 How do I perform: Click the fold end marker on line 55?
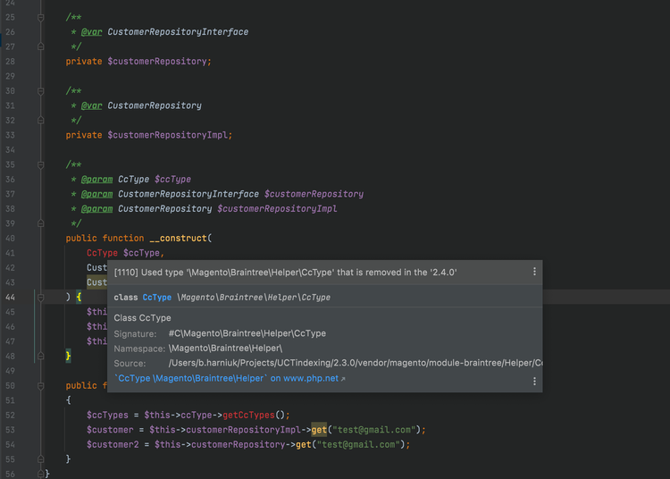point(41,458)
